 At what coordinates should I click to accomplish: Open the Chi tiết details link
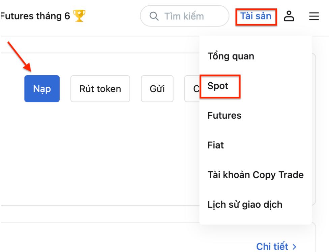tap(277, 246)
